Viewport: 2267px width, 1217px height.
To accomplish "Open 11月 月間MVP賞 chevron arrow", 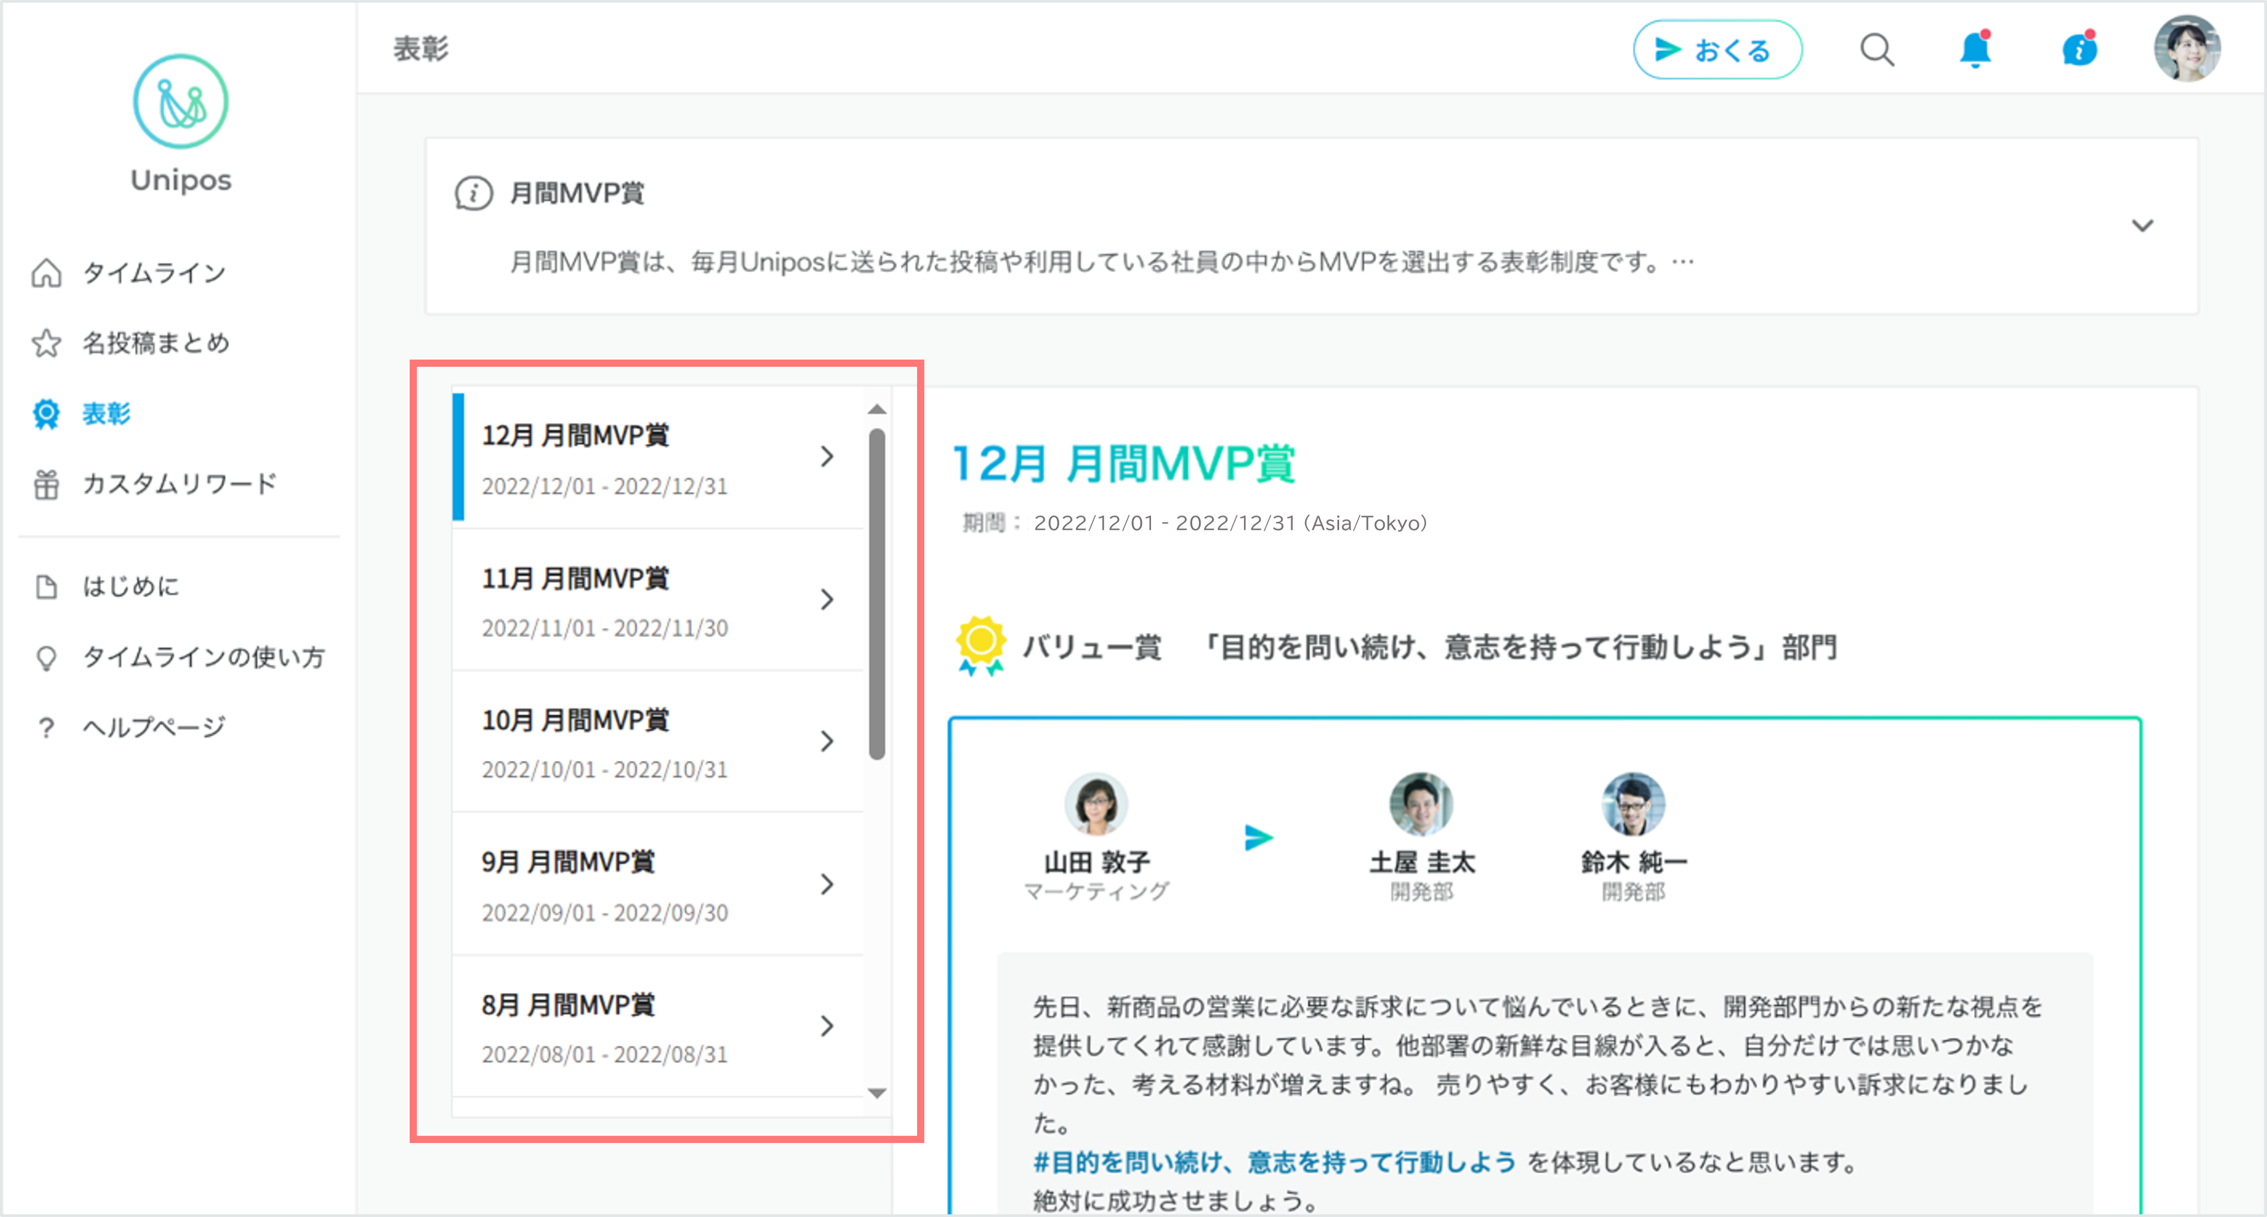I will (826, 599).
